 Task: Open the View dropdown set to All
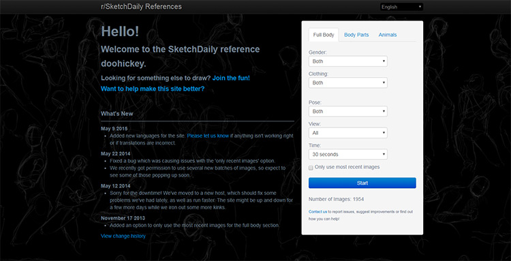(x=347, y=133)
